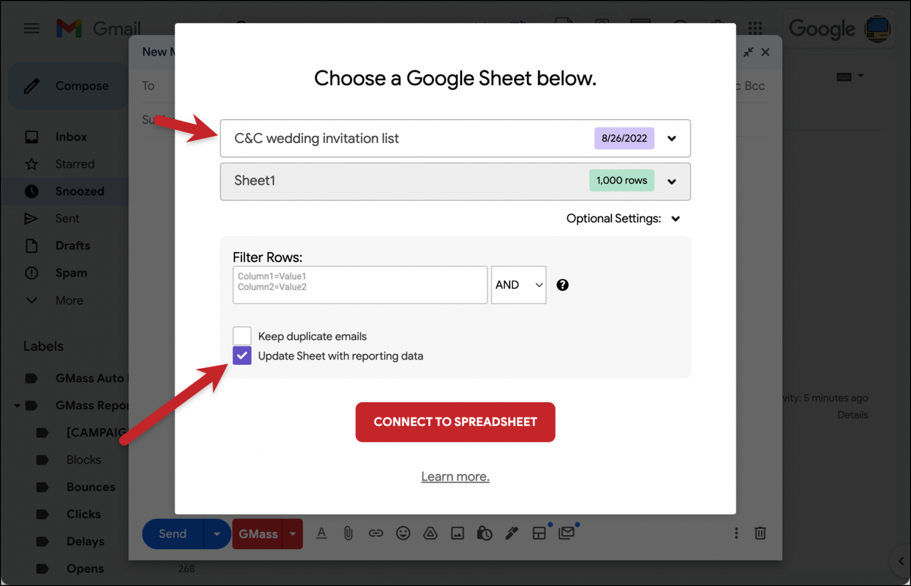Click inside the Filter Rows text box
The height and width of the screenshot is (586, 911).
[x=359, y=285]
